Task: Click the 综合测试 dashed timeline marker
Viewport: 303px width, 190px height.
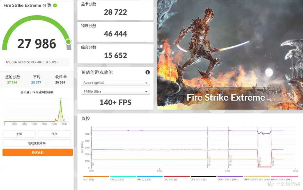Action: 271,147
